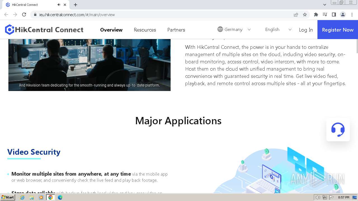Click the address bar URL field
This screenshot has height=201, width=358.
tap(162, 15)
